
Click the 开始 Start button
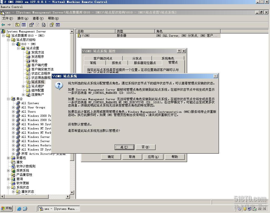7,209
